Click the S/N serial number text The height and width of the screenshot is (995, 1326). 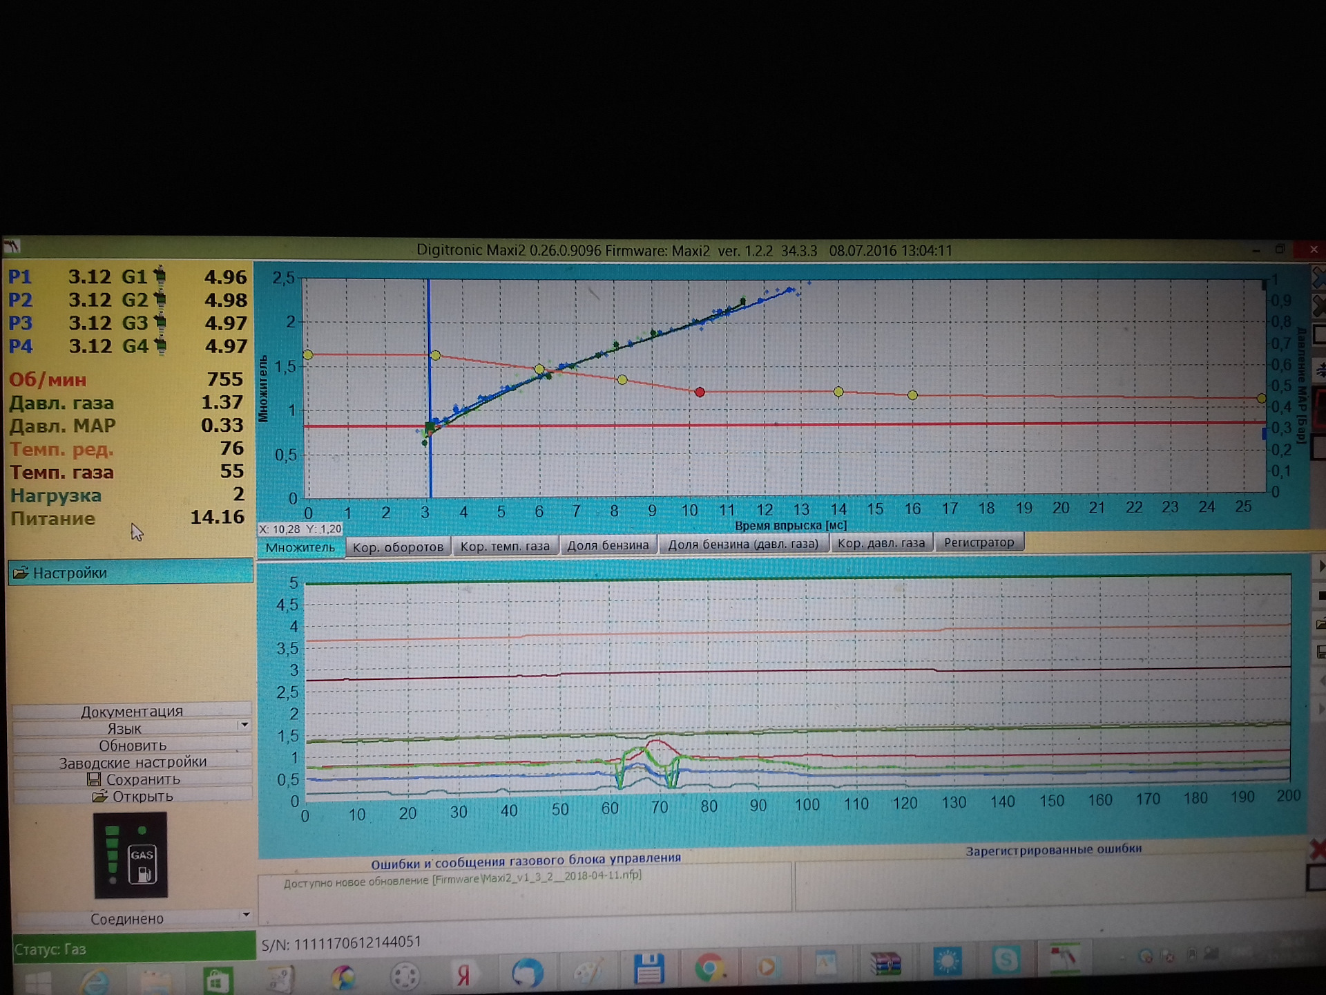(341, 944)
